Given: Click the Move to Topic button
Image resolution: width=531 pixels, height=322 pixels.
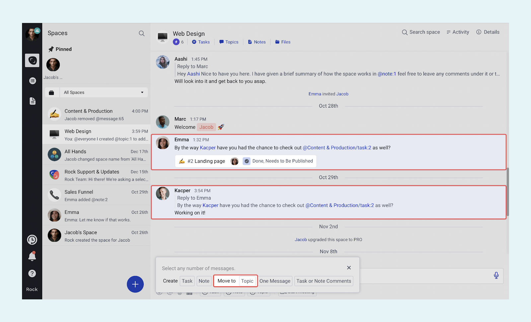Looking at the screenshot, I should [236, 281].
